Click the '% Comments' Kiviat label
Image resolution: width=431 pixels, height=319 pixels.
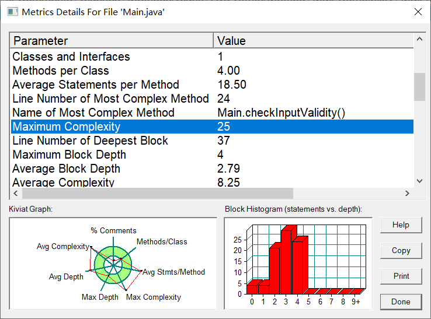tap(113, 230)
